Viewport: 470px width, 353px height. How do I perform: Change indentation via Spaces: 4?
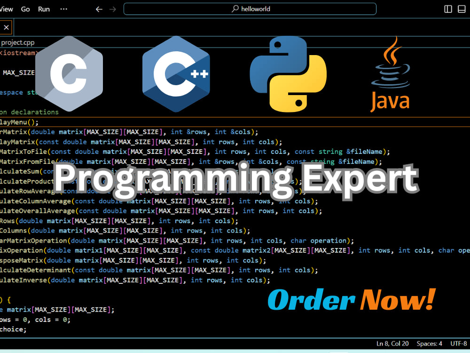point(429,344)
